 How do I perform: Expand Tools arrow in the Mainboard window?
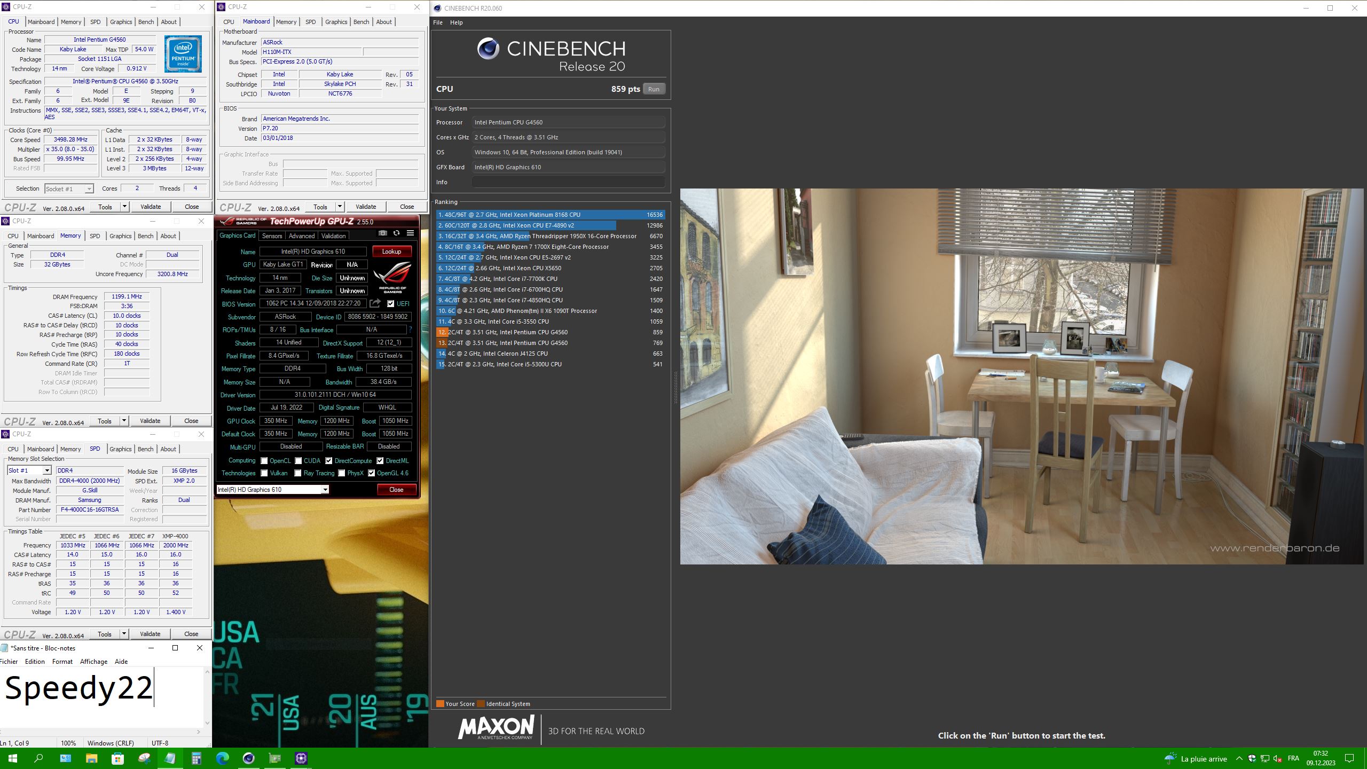(340, 206)
